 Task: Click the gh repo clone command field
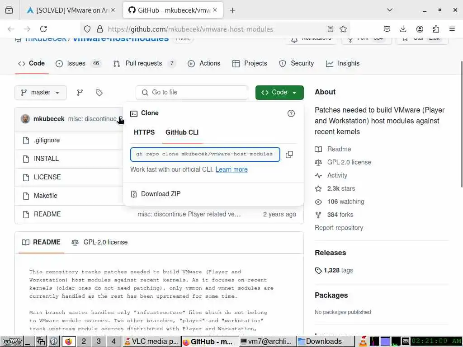click(205, 155)
